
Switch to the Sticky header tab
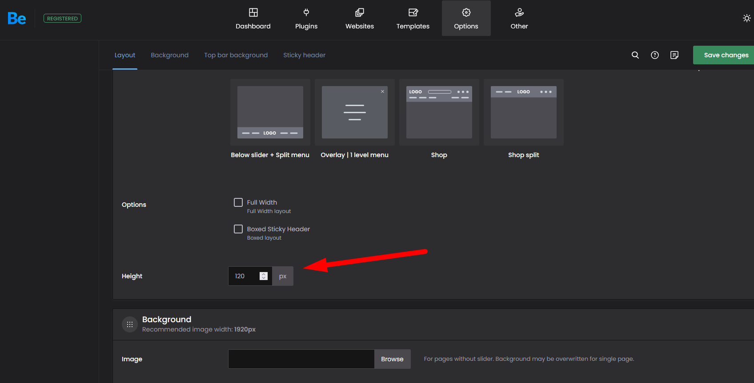click(x=304, y=55)
